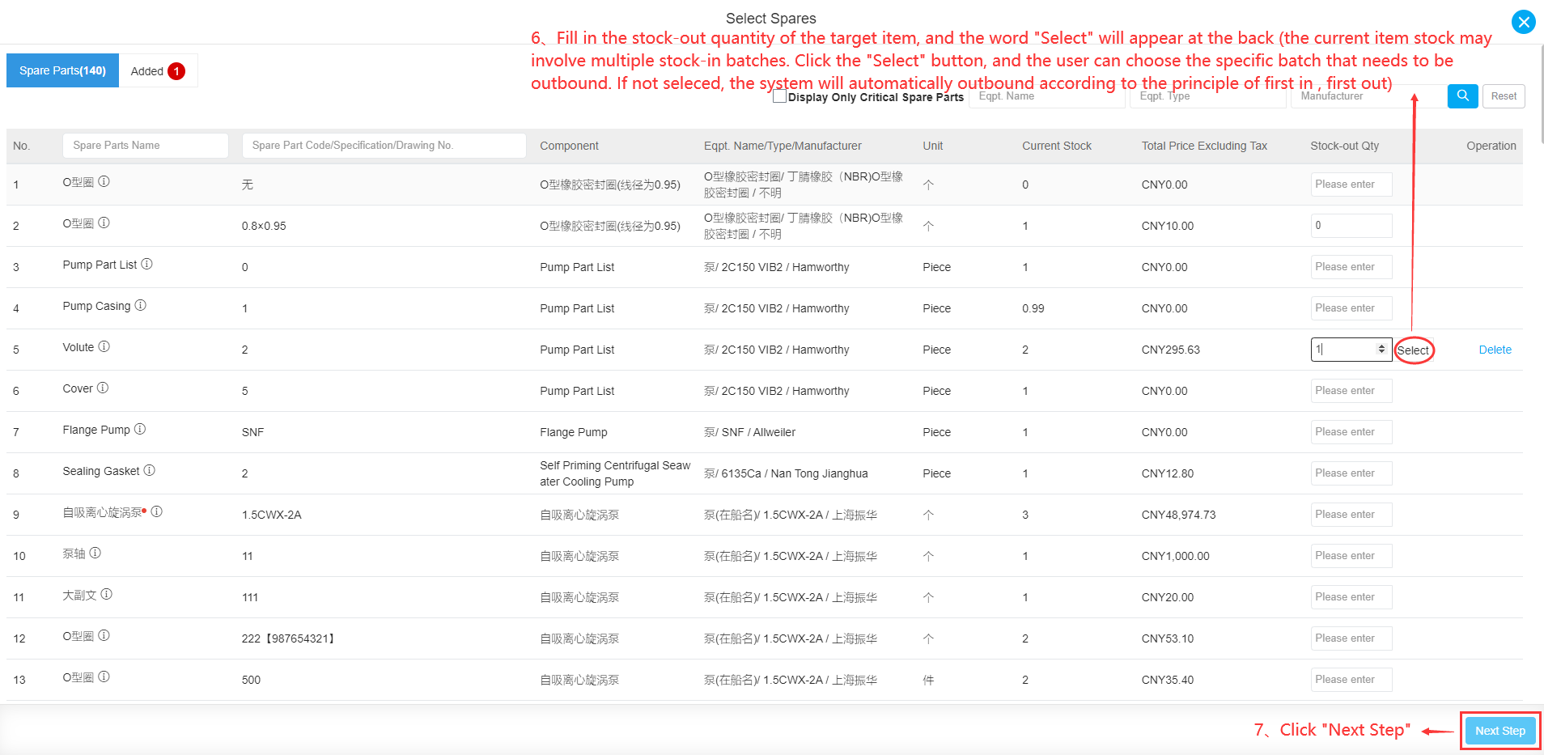This screenshot has width=1544, height=755.
Task: Click the code 222【987654321】
Action: pos(288,638)
